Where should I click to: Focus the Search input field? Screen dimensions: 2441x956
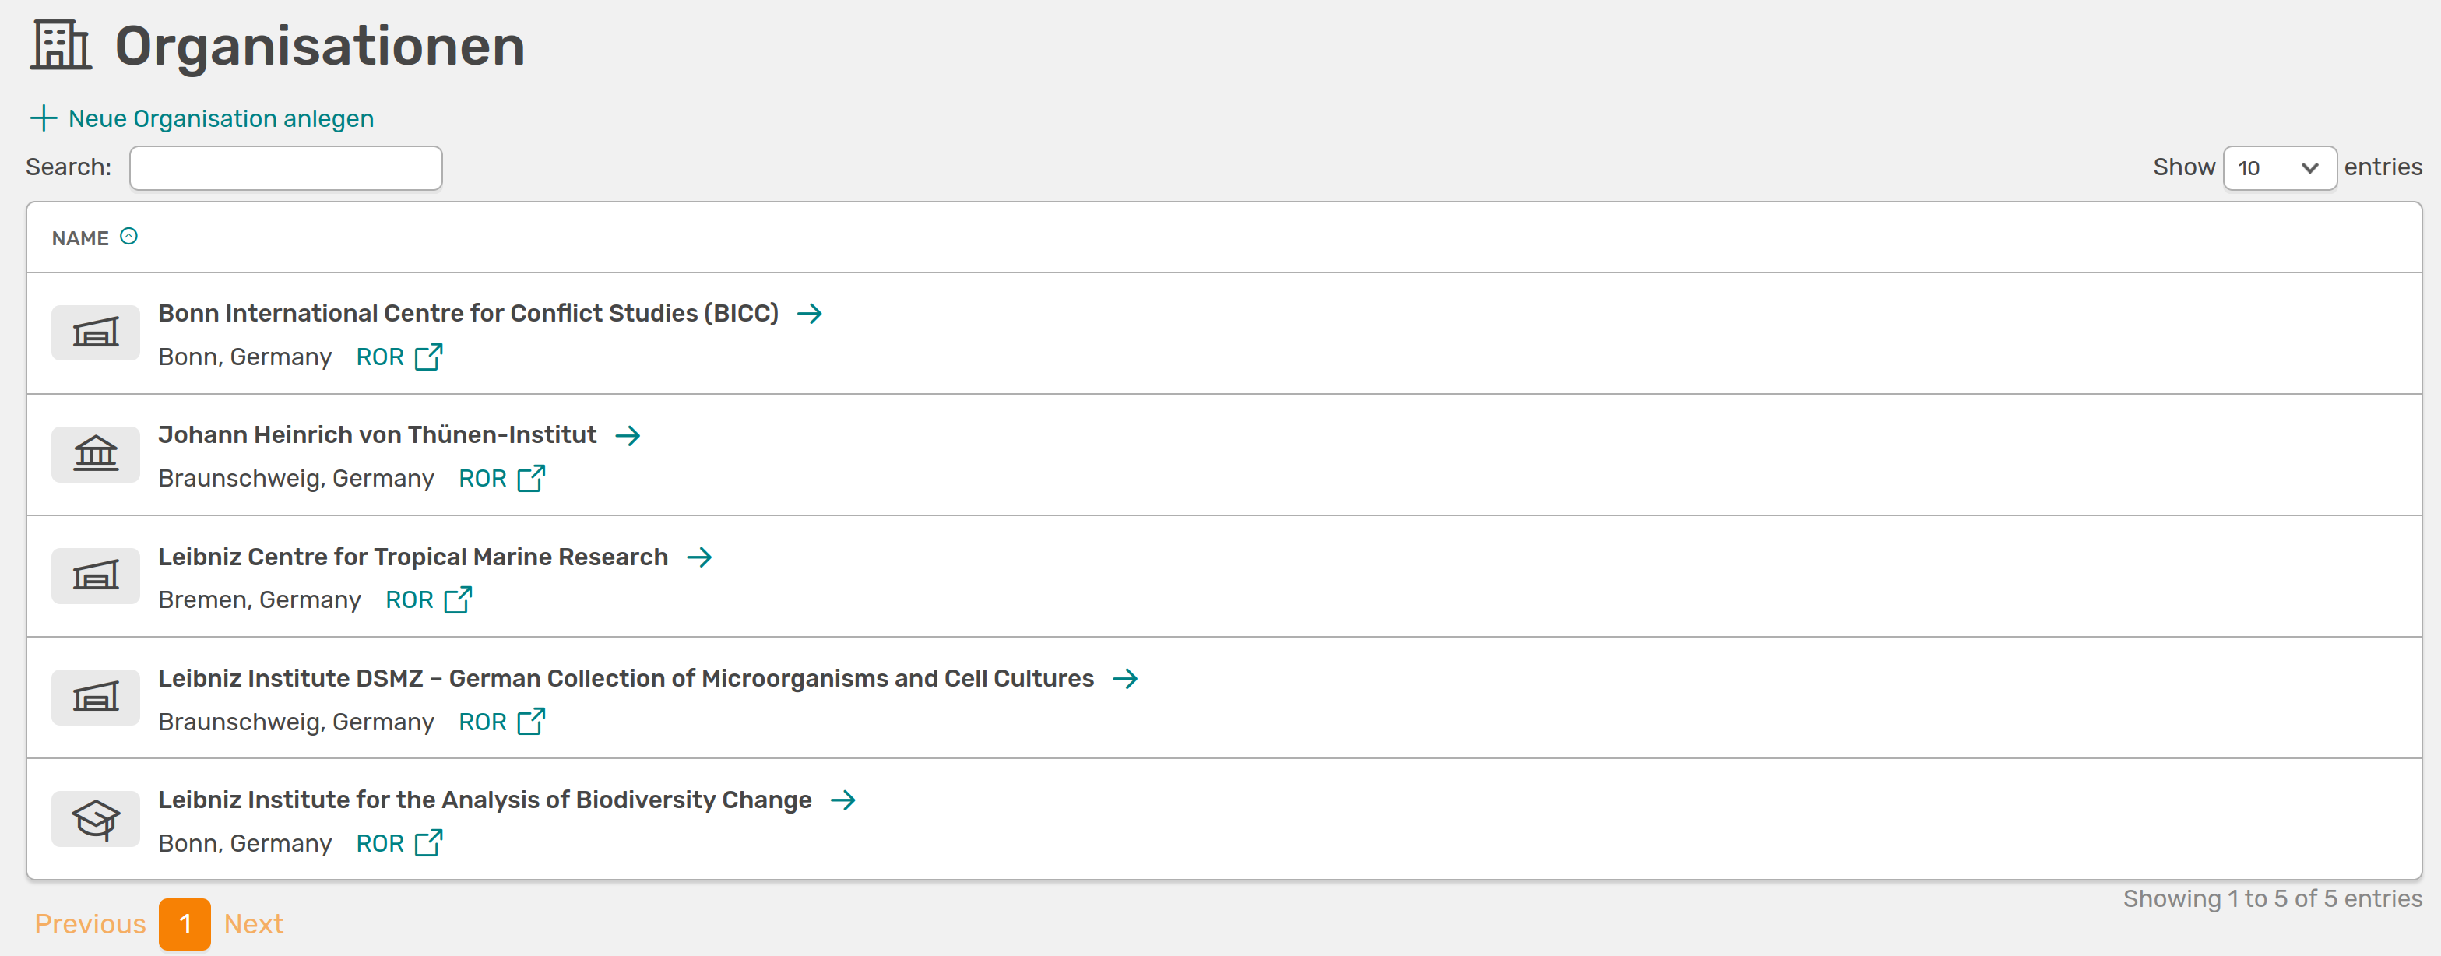click(x=285, y=167)
